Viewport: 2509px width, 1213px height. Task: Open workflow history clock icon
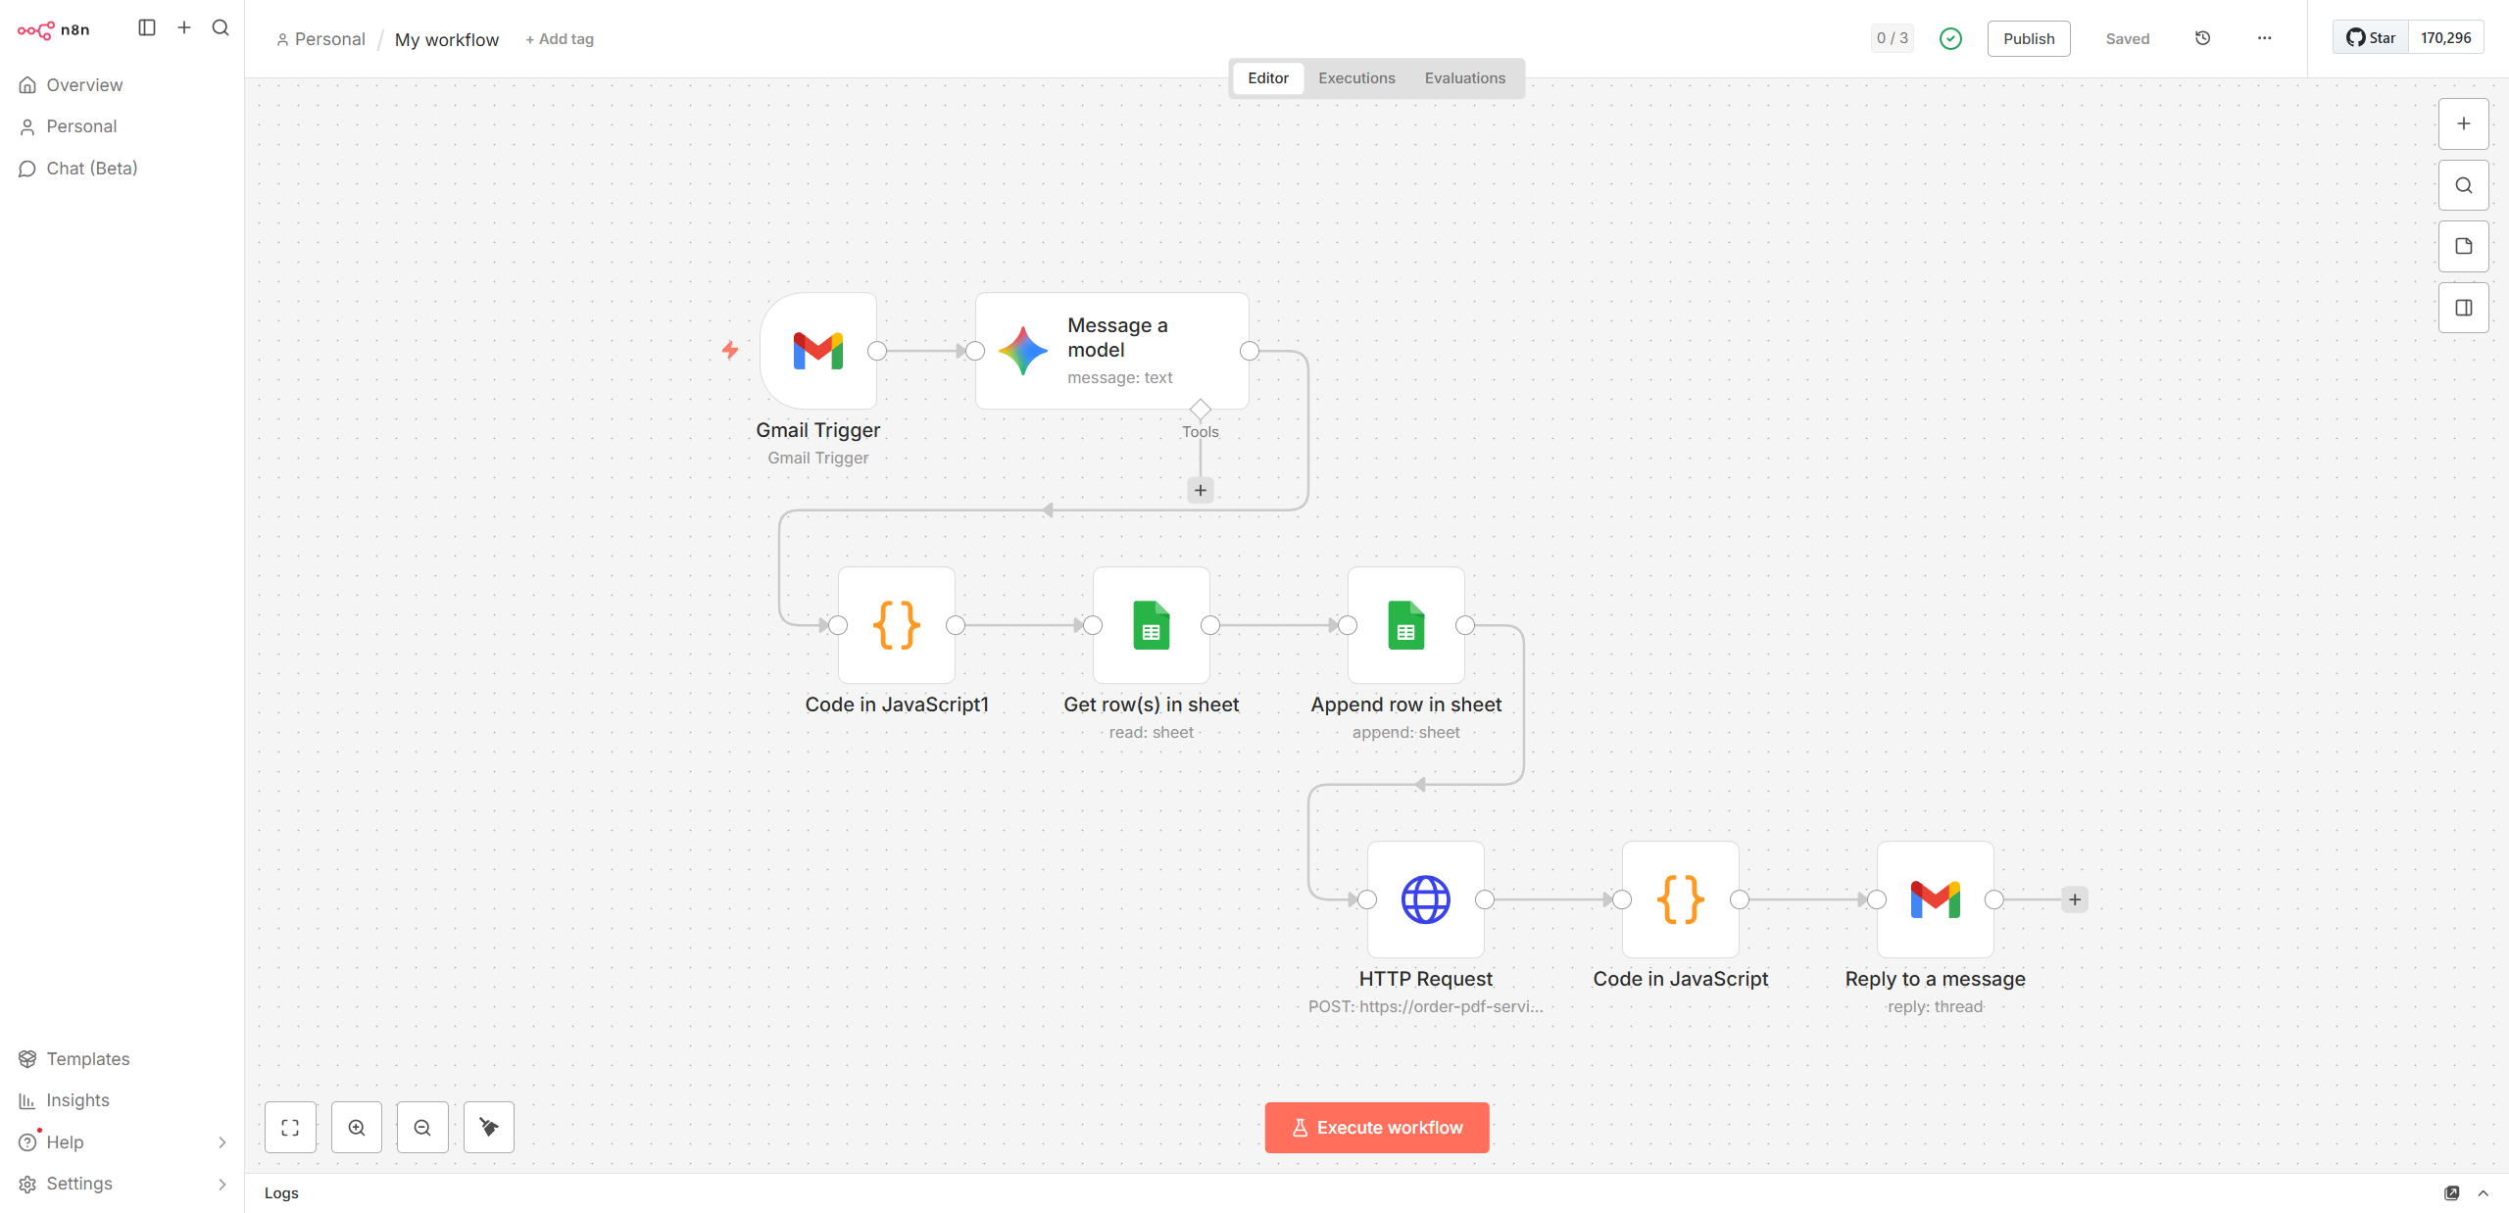[x=2202, y=38]
